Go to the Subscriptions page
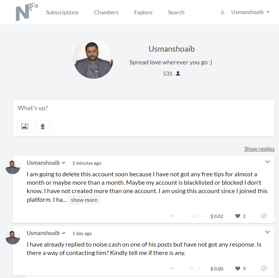 [62, 12]
